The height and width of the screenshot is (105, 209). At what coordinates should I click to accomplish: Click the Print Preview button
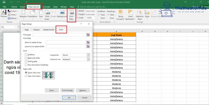(67, 90)
